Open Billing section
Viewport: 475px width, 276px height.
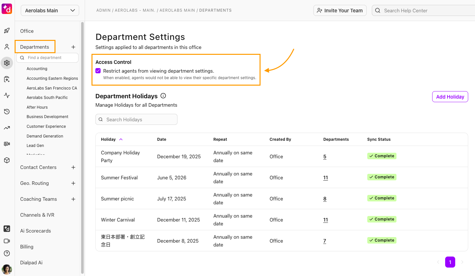tap(27, 247)
